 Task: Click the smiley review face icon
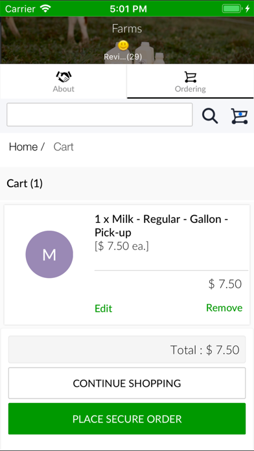coord(123,45)
